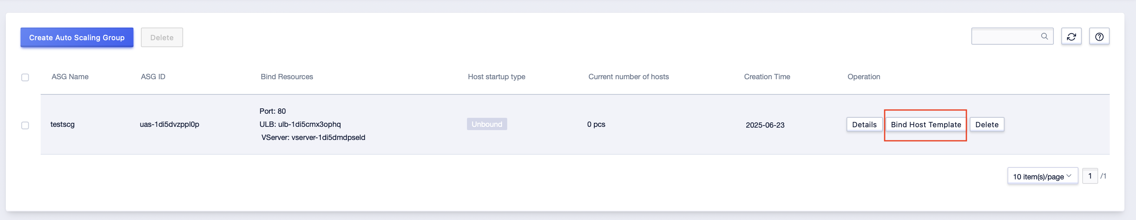The image size is (1136, 220).
Task: Open the help question-mark icon
Action: (1099, 37)
